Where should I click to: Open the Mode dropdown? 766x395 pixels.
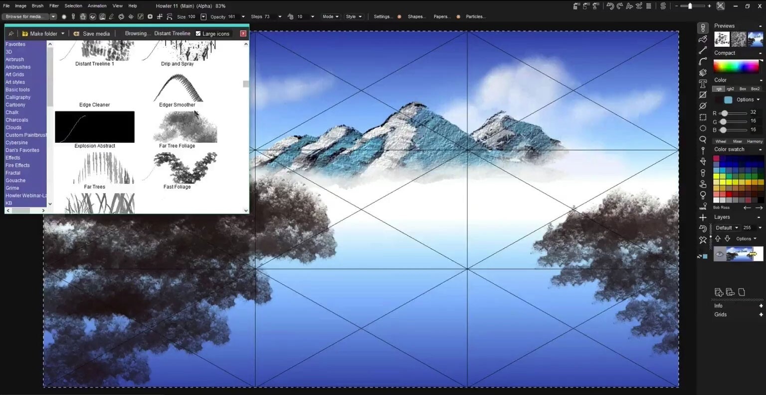[331, 16]
